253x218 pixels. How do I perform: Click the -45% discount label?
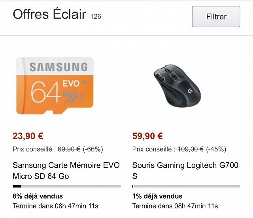216,149
